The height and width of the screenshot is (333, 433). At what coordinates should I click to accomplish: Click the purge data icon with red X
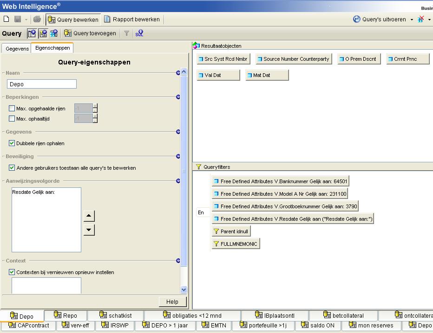click(420, 19)
